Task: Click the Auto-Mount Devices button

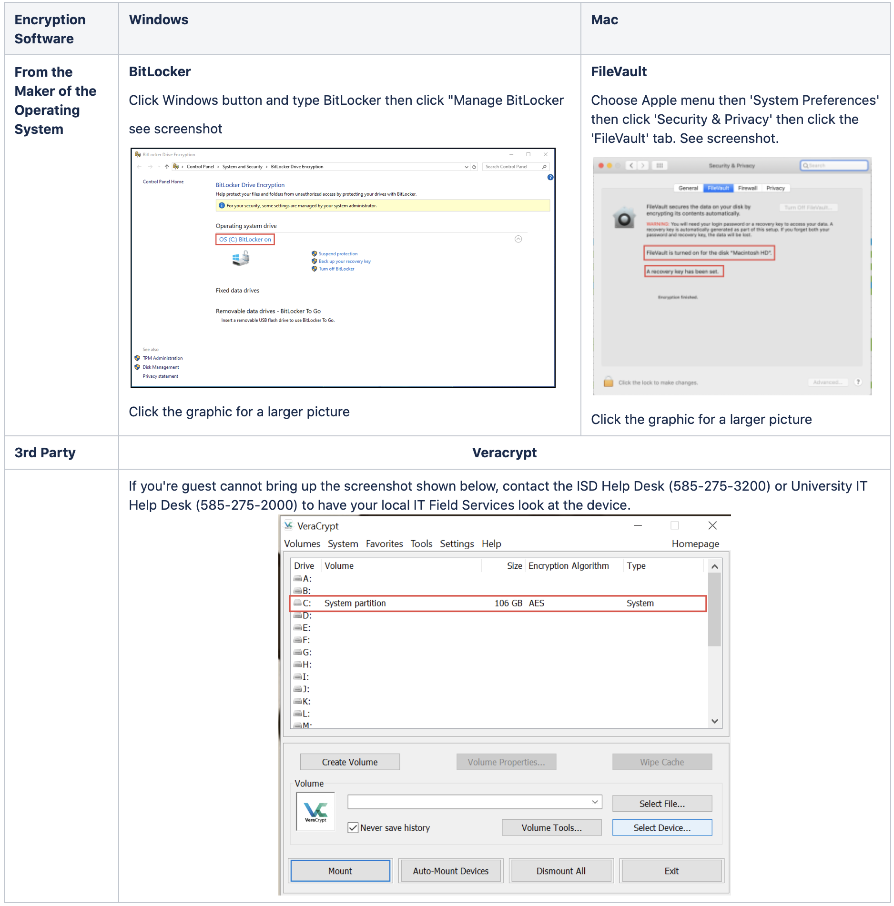Action: point(451,871)
